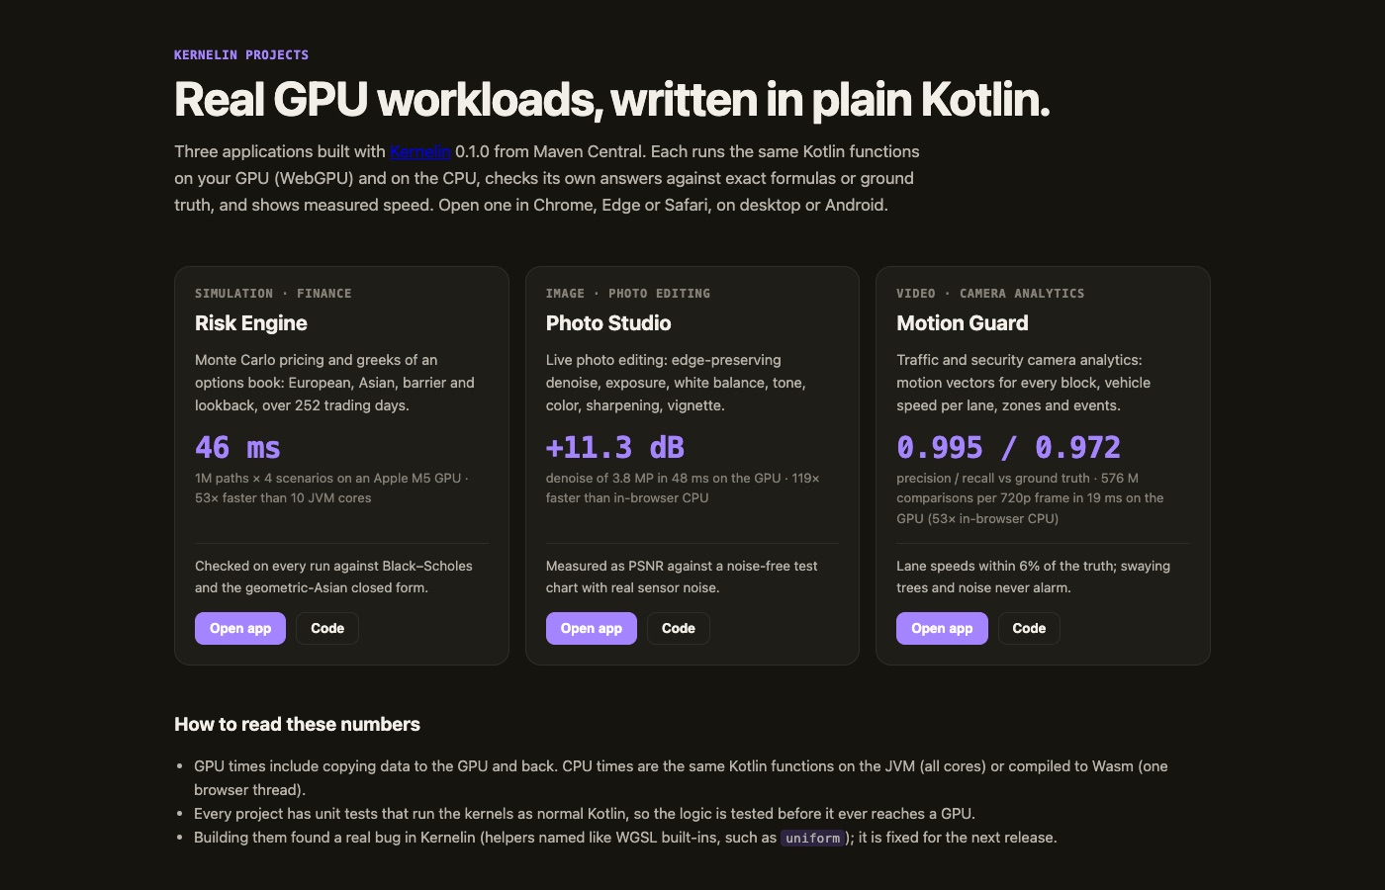Click the +11.3 dB metric value

(615, 447)
